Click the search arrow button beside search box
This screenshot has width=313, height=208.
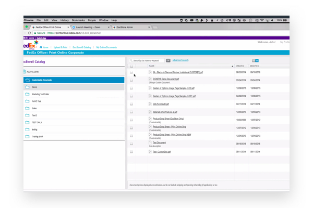coord(168,61)
